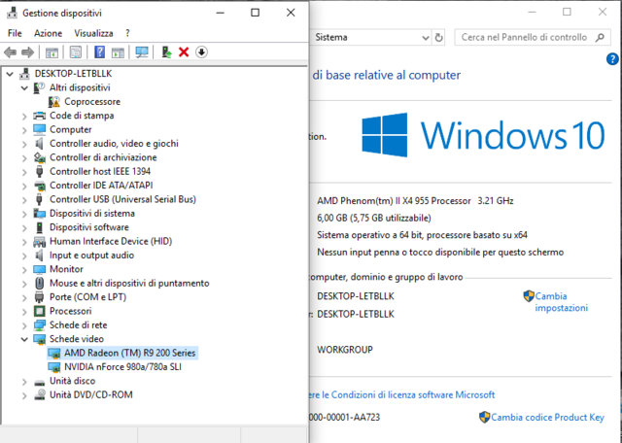Click the Back arrow in Device Manager toolbar
The width and height of the screenshot is (622, 443).
(x=11, y=51)
